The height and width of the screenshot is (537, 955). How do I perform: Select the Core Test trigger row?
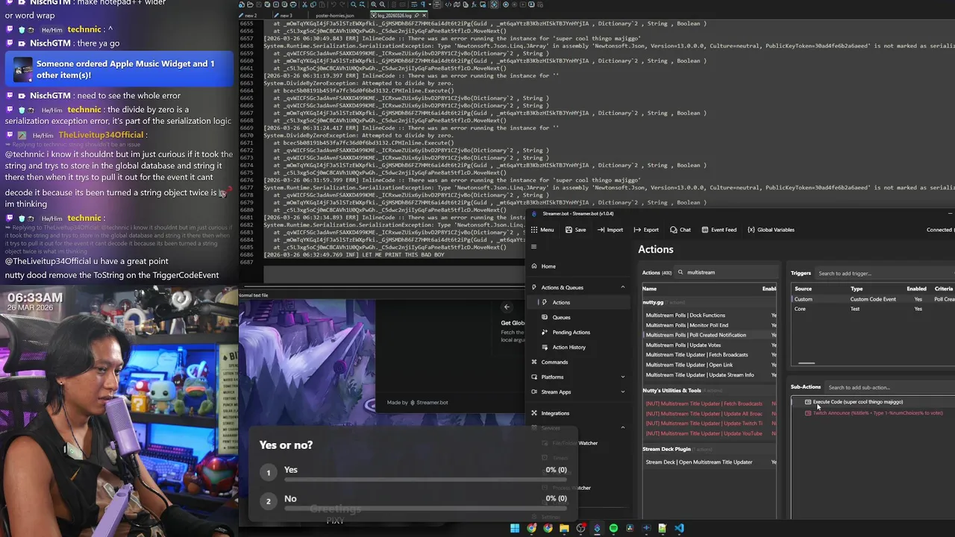click(x=873, y=309)
